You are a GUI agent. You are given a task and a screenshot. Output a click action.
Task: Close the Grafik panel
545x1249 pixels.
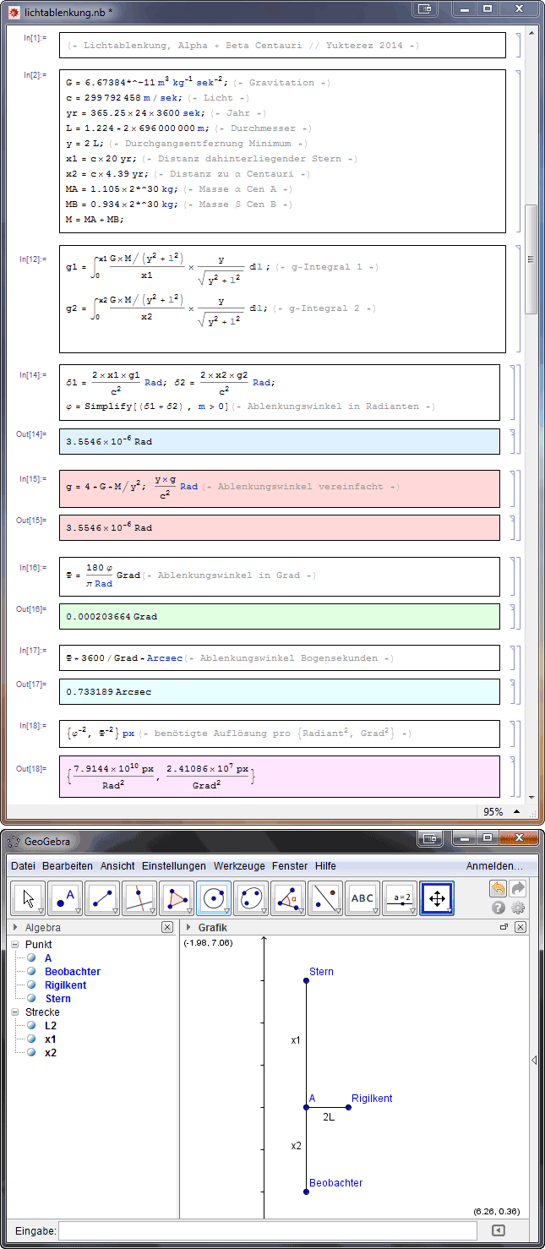[520, 927]
